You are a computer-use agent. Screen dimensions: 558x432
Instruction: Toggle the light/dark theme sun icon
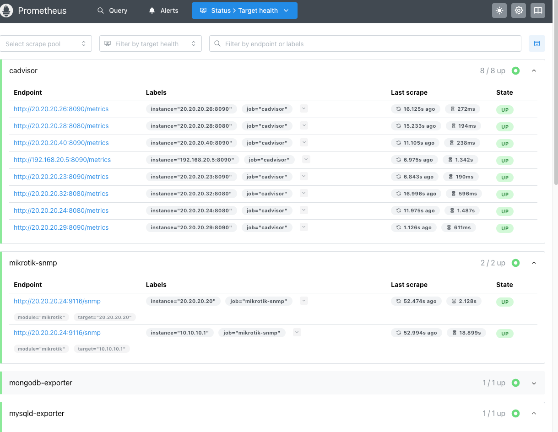(x=499, y=11)
